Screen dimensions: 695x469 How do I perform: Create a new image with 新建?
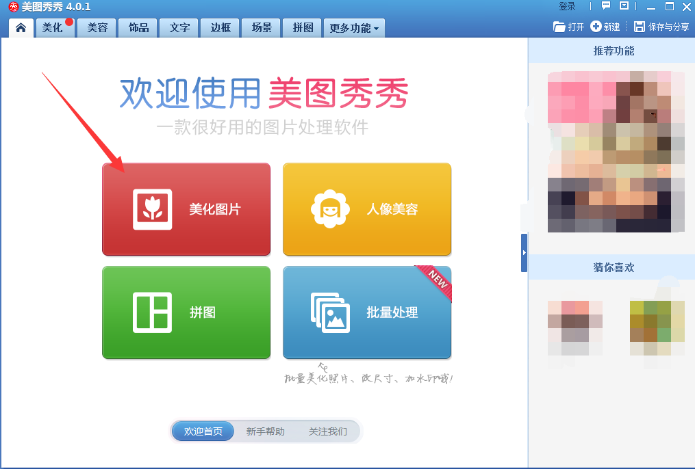tap(605, 27)
